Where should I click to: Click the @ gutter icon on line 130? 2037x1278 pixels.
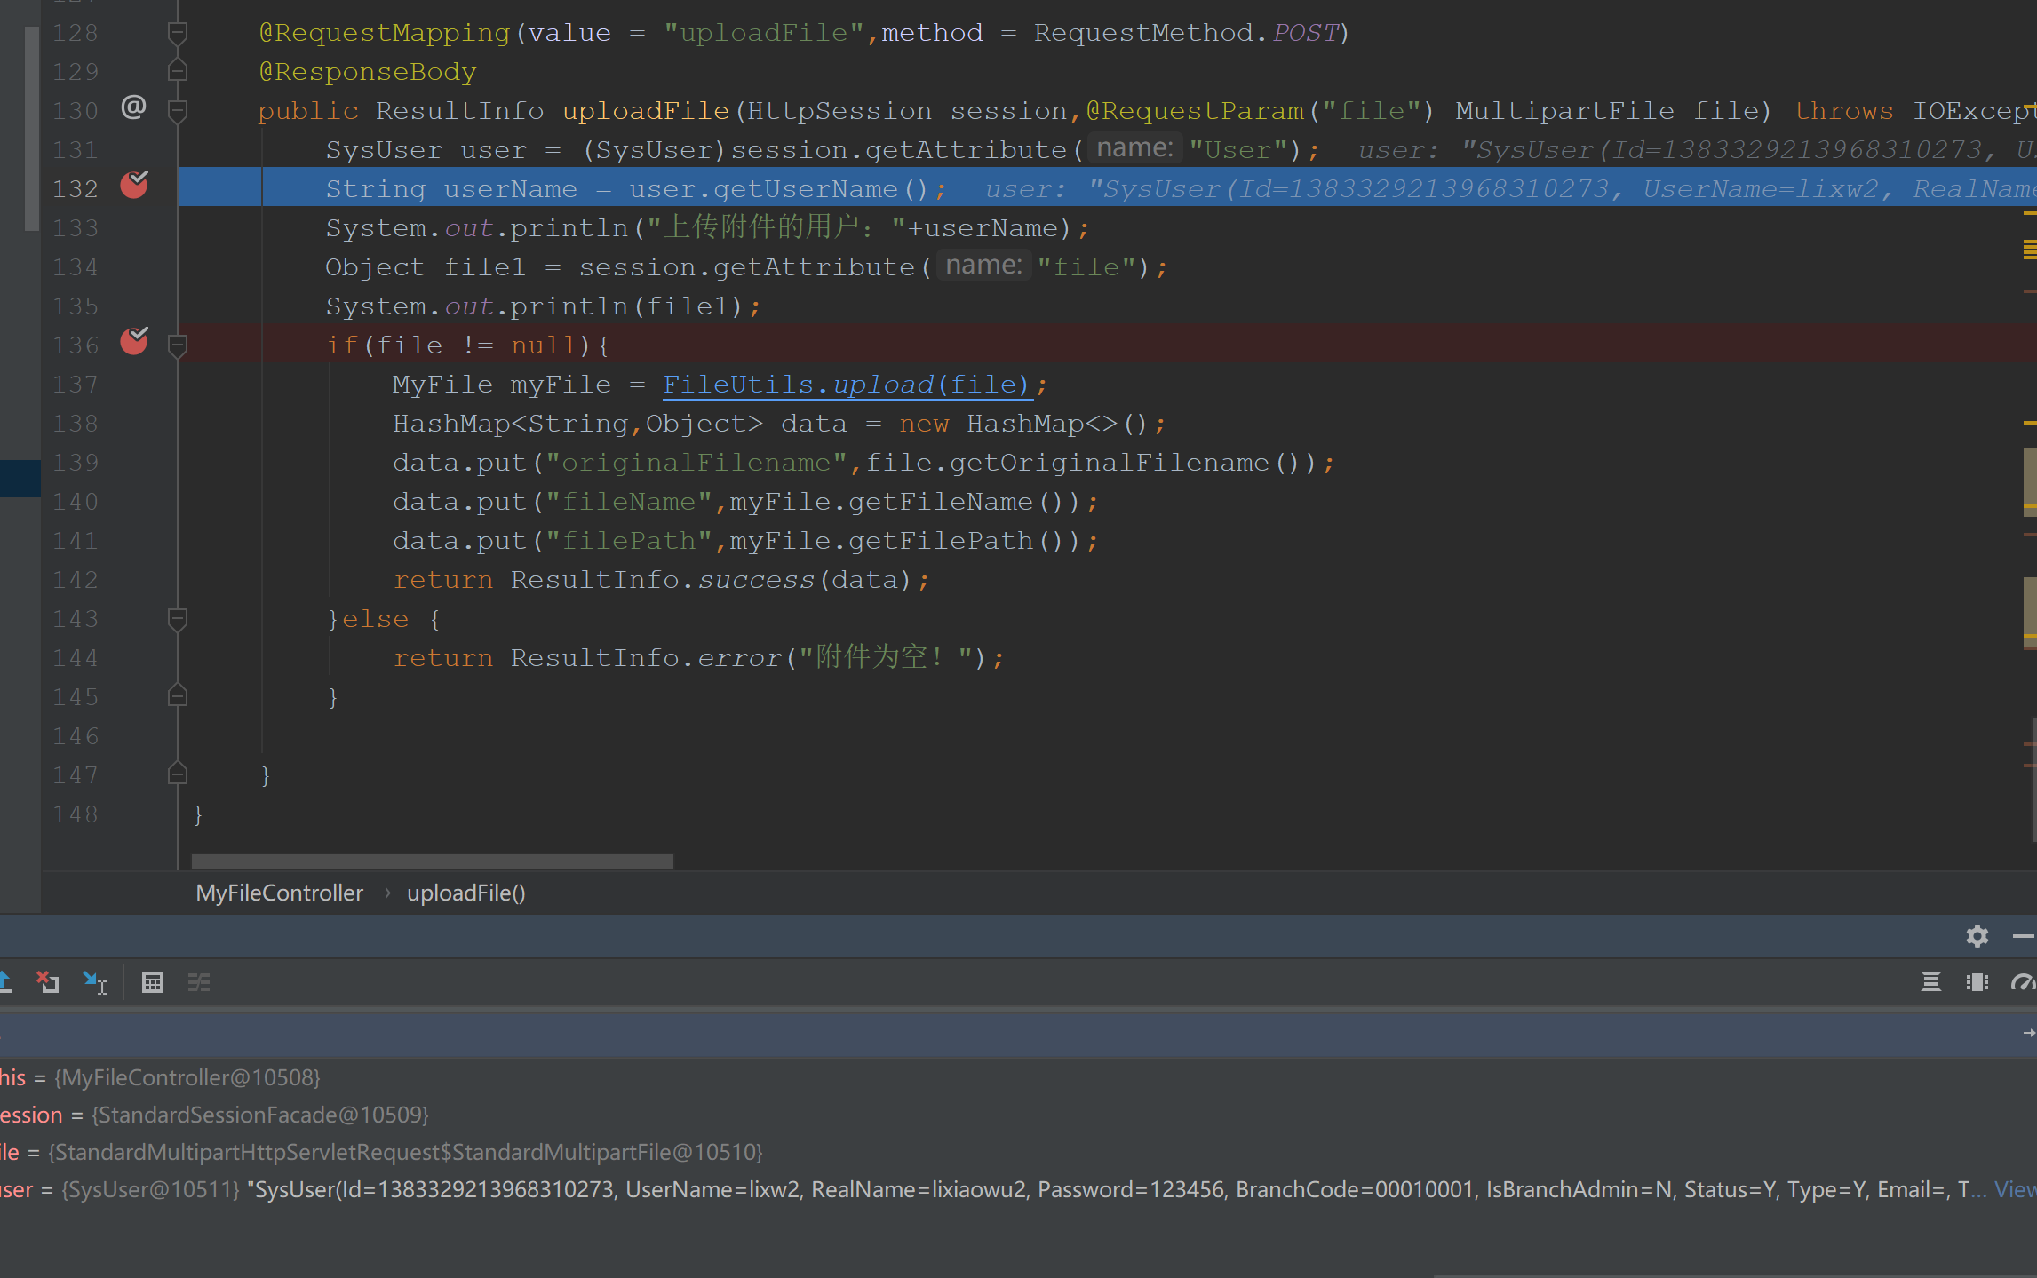point(133,108)
